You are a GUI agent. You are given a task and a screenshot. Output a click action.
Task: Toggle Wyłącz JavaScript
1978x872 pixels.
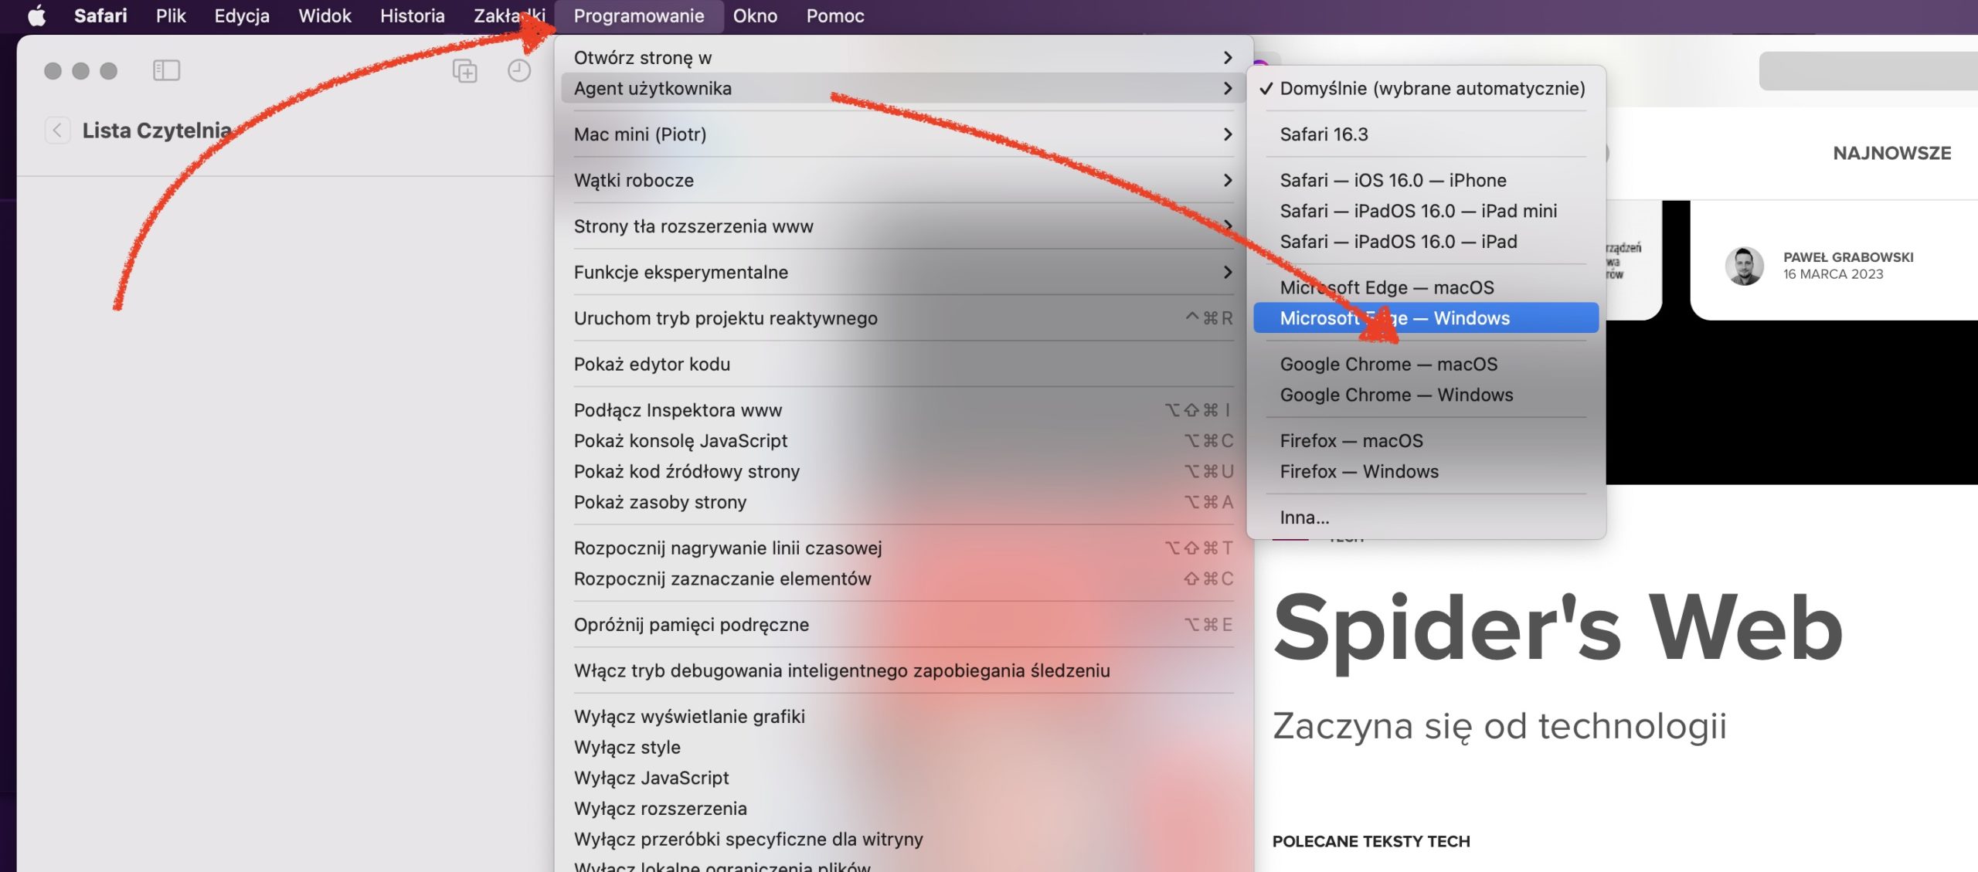click(902, 778)
